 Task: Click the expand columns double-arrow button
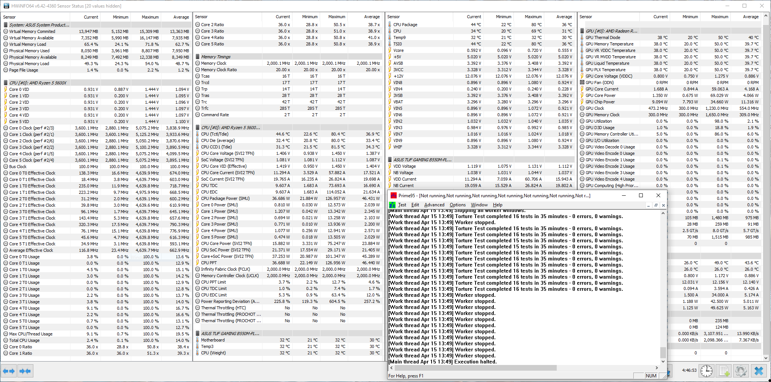[x=9, y=371]
